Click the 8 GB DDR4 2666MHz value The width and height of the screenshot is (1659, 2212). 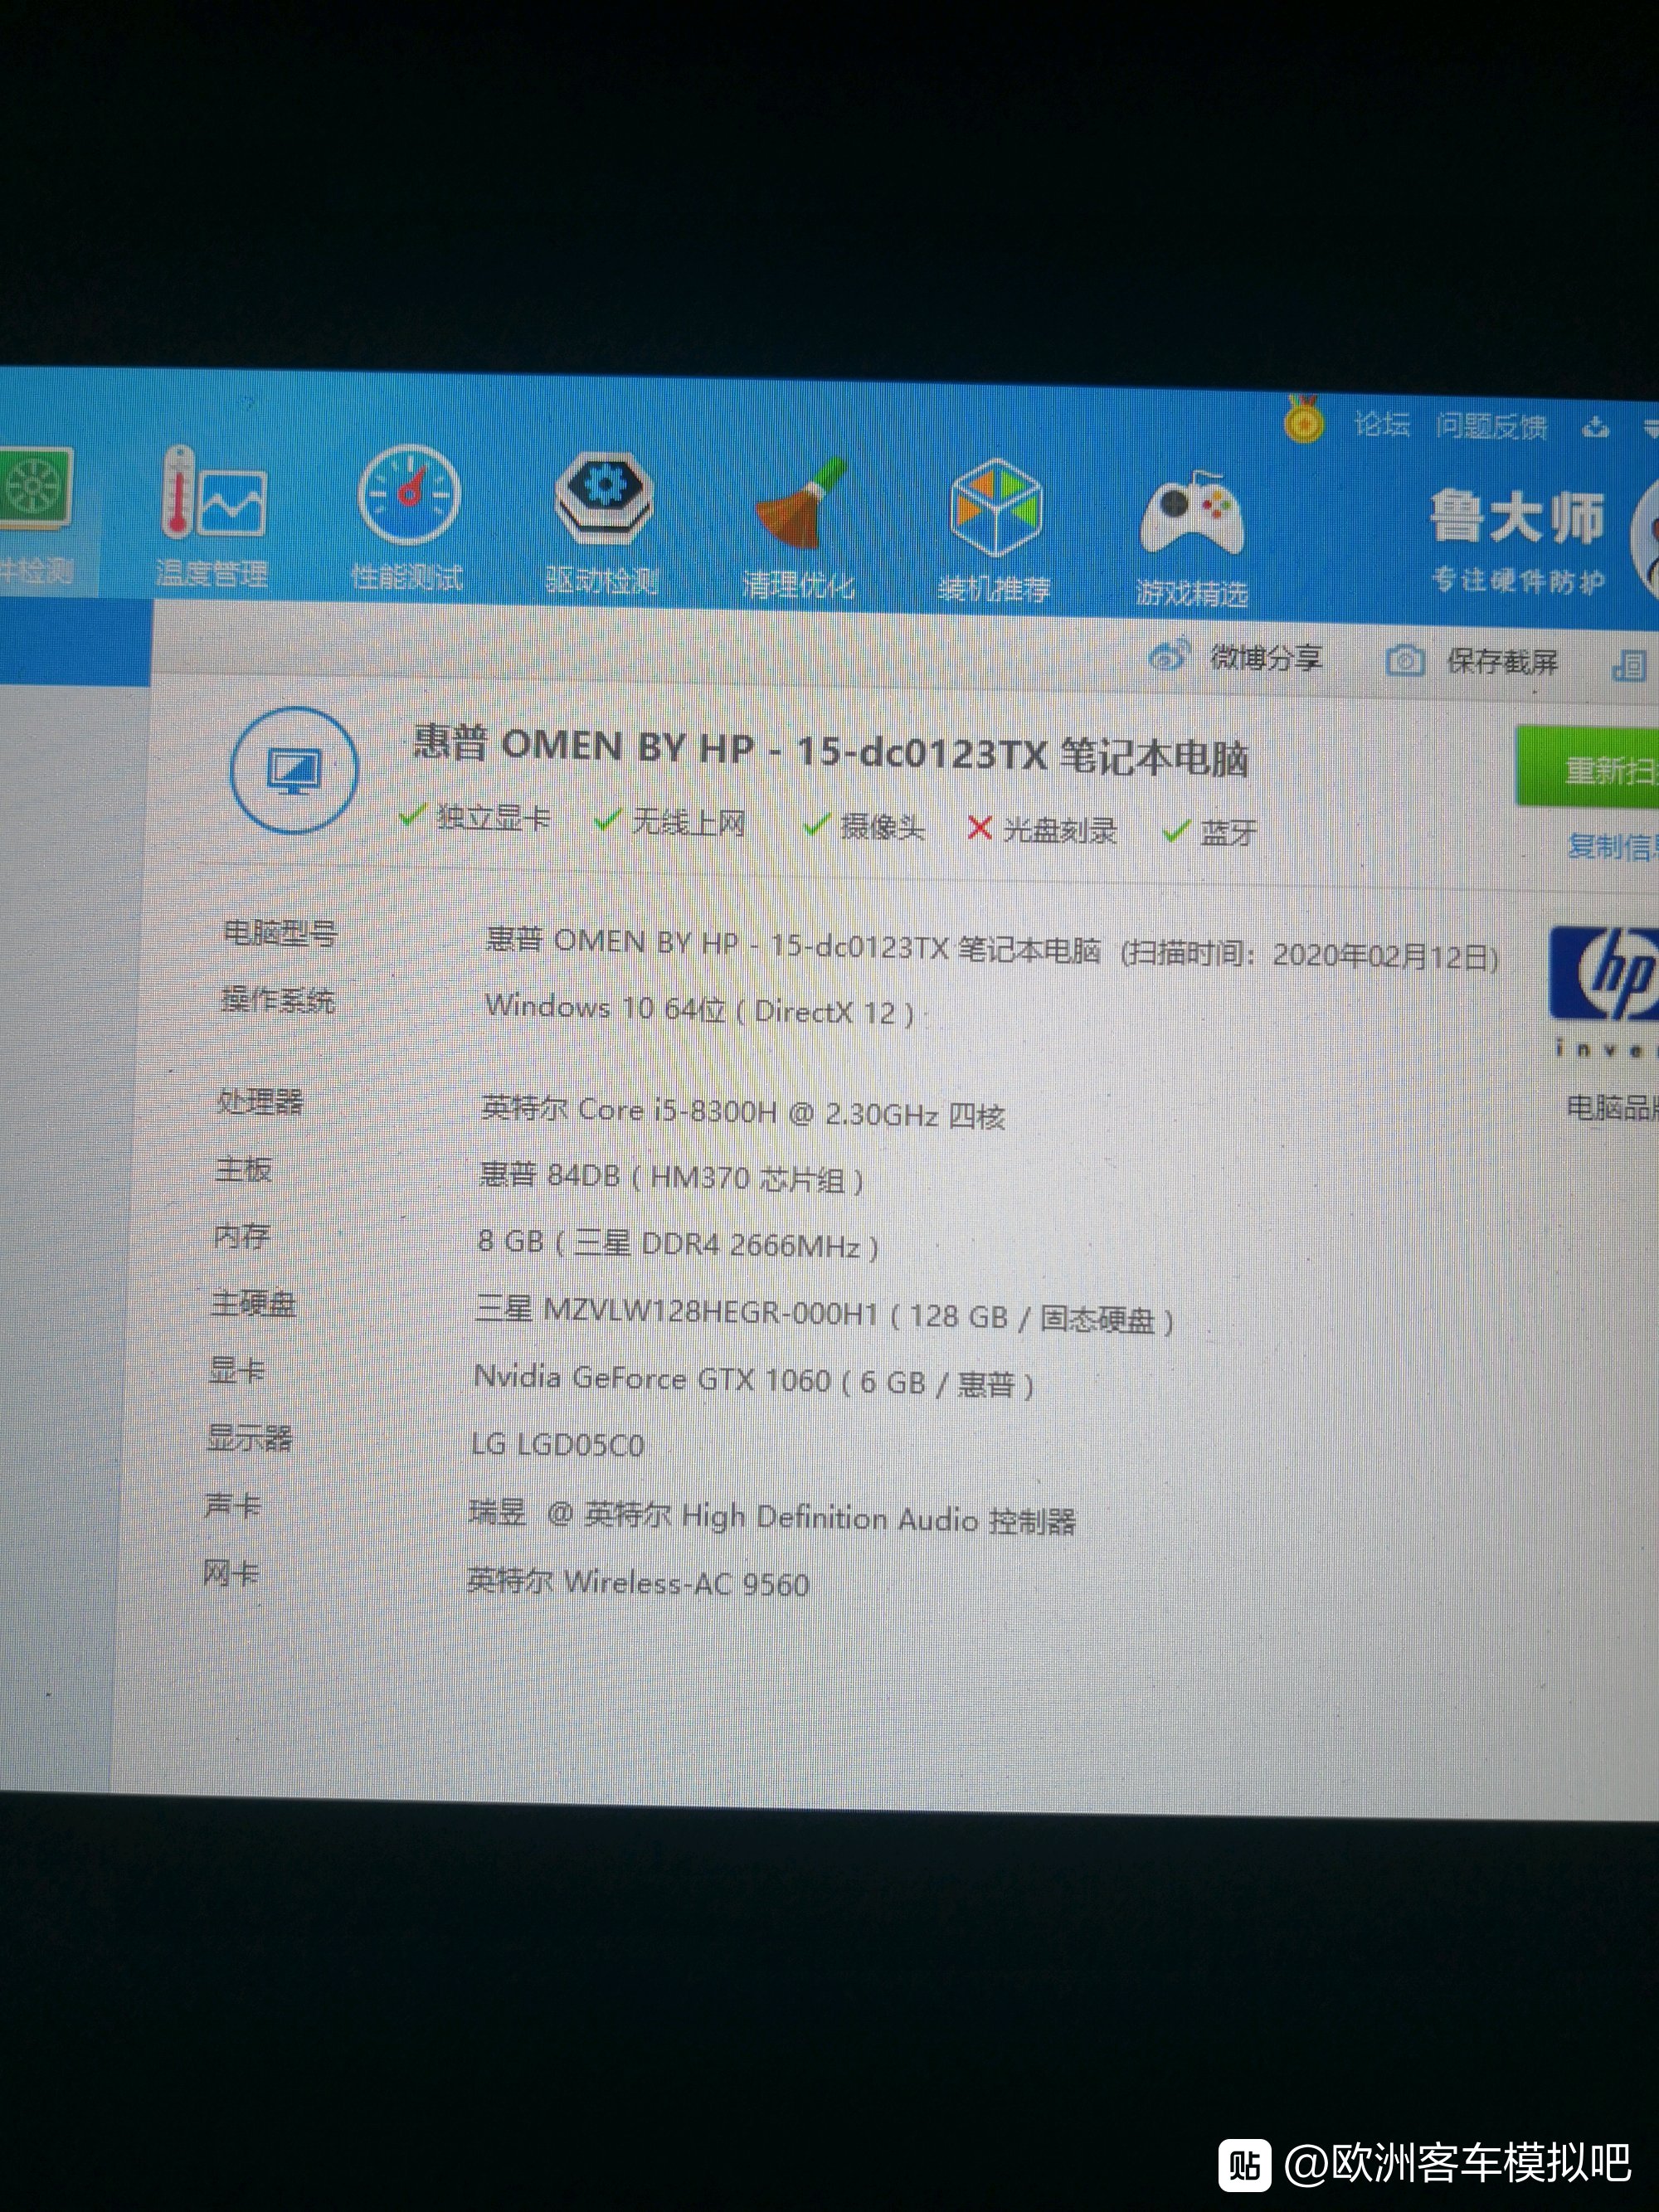[x=678, y=1244]
